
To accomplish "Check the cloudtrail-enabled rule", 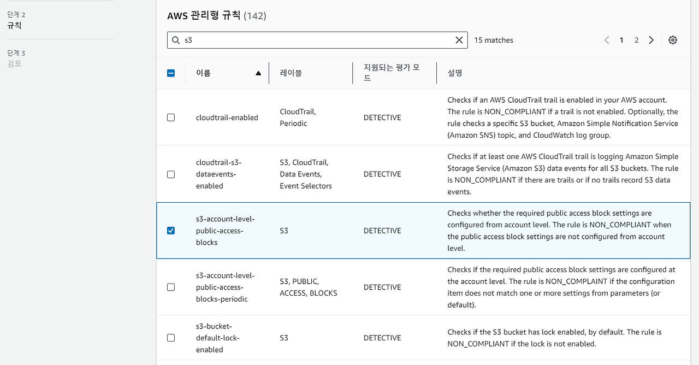I will 171,117.
